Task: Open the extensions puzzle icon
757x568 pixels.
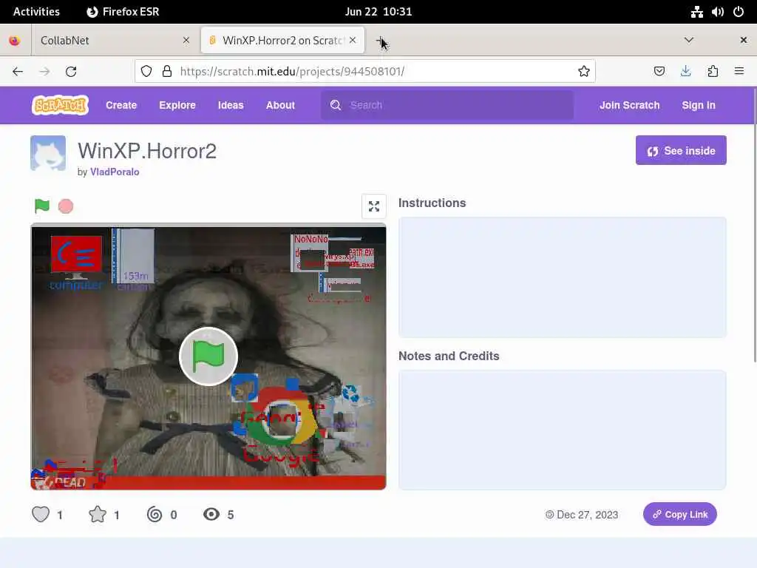Action: coord(713,72)
